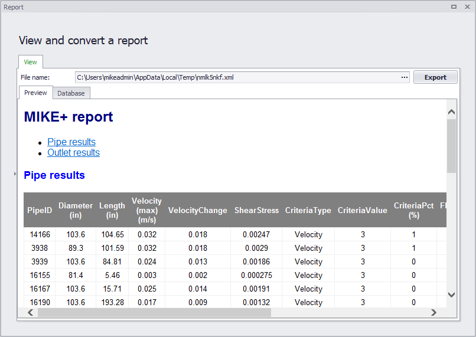Image resolution: width=476 pixels, height=337 pixels.
Task: Click the CriteriaPct (%) column header
Action: pos(413,210)
